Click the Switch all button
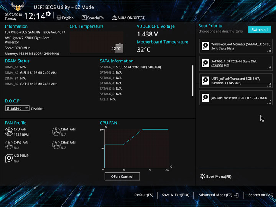The width and height of the screenshot is (276, 207). point(260,30)
